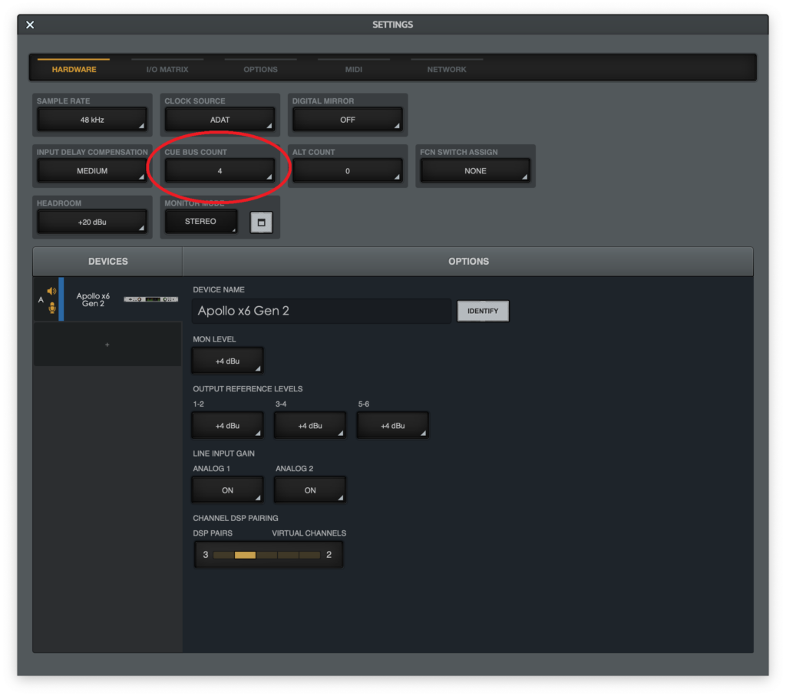Open the Digital Mirror dropdown
Image resolution: width=786 pixels, height=696 pixels.
pos(347,120)
